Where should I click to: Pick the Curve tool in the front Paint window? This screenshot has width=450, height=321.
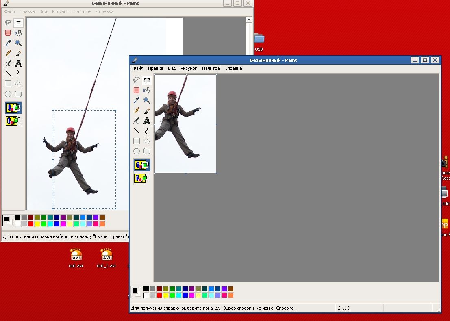tap(147, 131)
